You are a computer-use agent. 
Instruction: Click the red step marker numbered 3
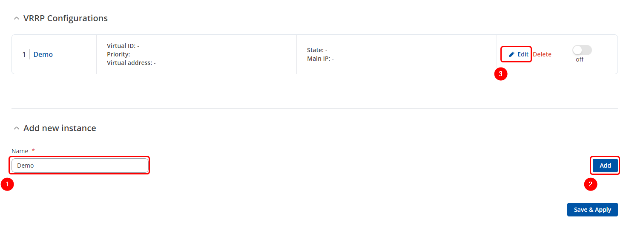pyautogui.click(x=500, y=74)
